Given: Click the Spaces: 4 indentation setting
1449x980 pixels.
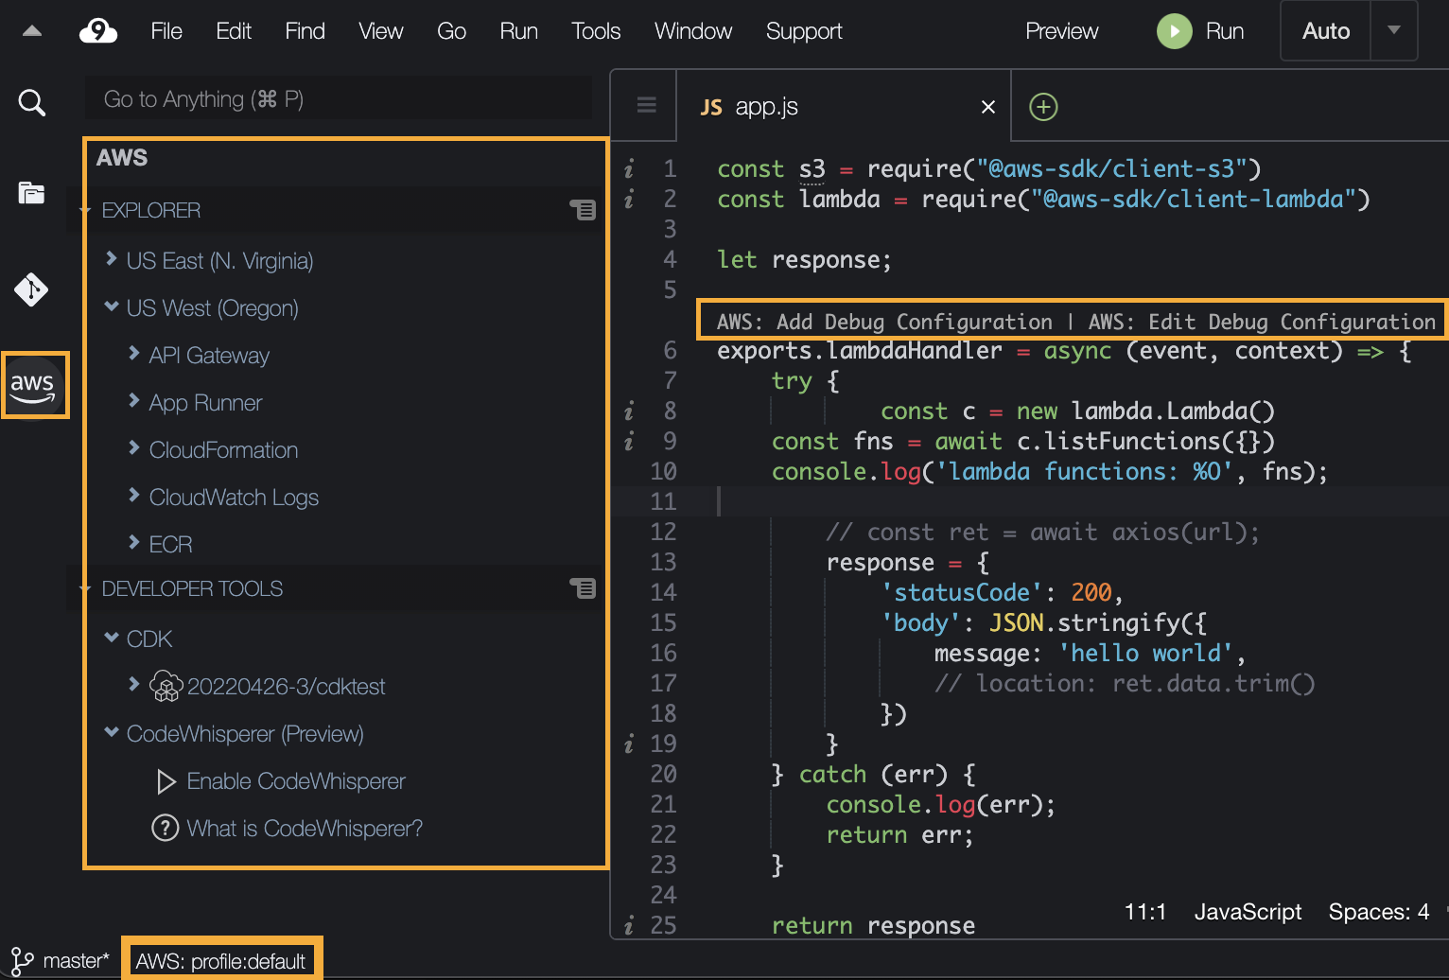Looking at the screenshot, I should tap(1378, 912).
